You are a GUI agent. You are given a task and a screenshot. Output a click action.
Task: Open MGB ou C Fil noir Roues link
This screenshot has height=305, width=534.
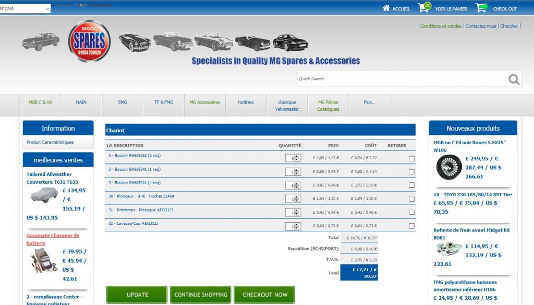click(x=469, y=146)
